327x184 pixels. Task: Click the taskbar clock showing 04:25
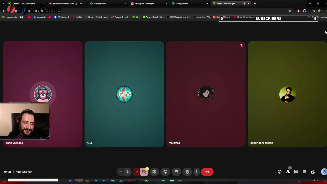(x=315, y=181)
